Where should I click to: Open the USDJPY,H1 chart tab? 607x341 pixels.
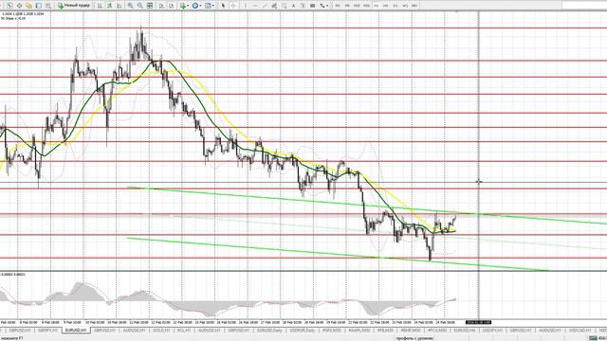(x=492, y=331)
